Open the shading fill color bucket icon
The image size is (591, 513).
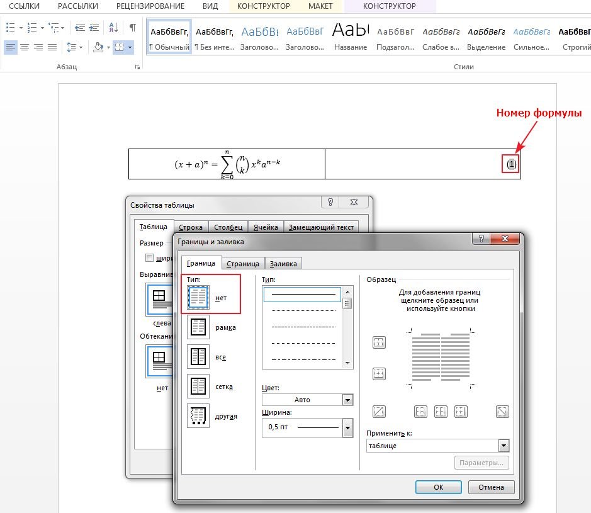[98, 47]
